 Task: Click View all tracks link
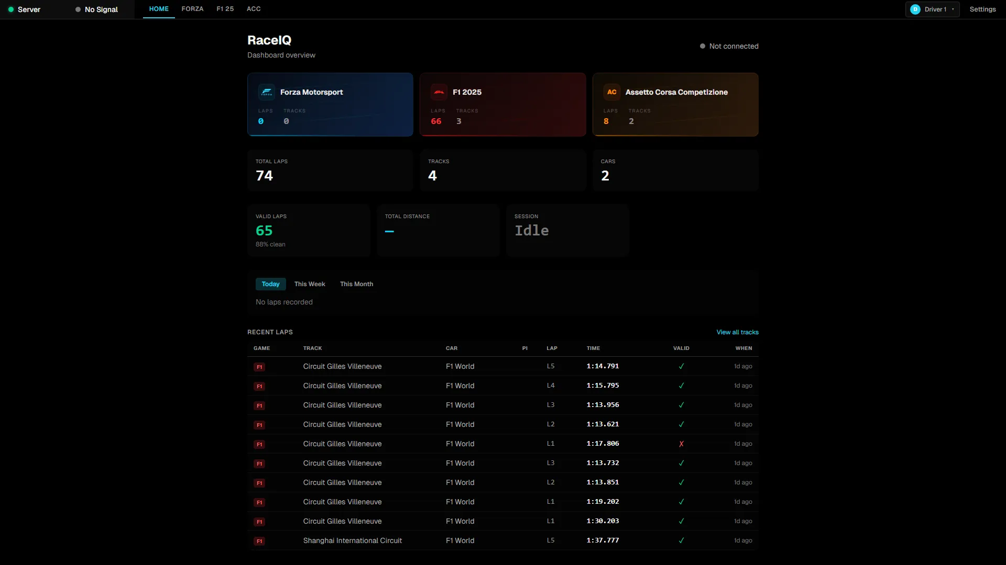point(737,332)
